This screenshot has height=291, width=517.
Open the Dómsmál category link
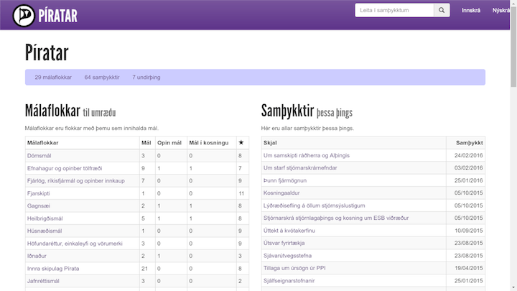click(x=39, y=155)
